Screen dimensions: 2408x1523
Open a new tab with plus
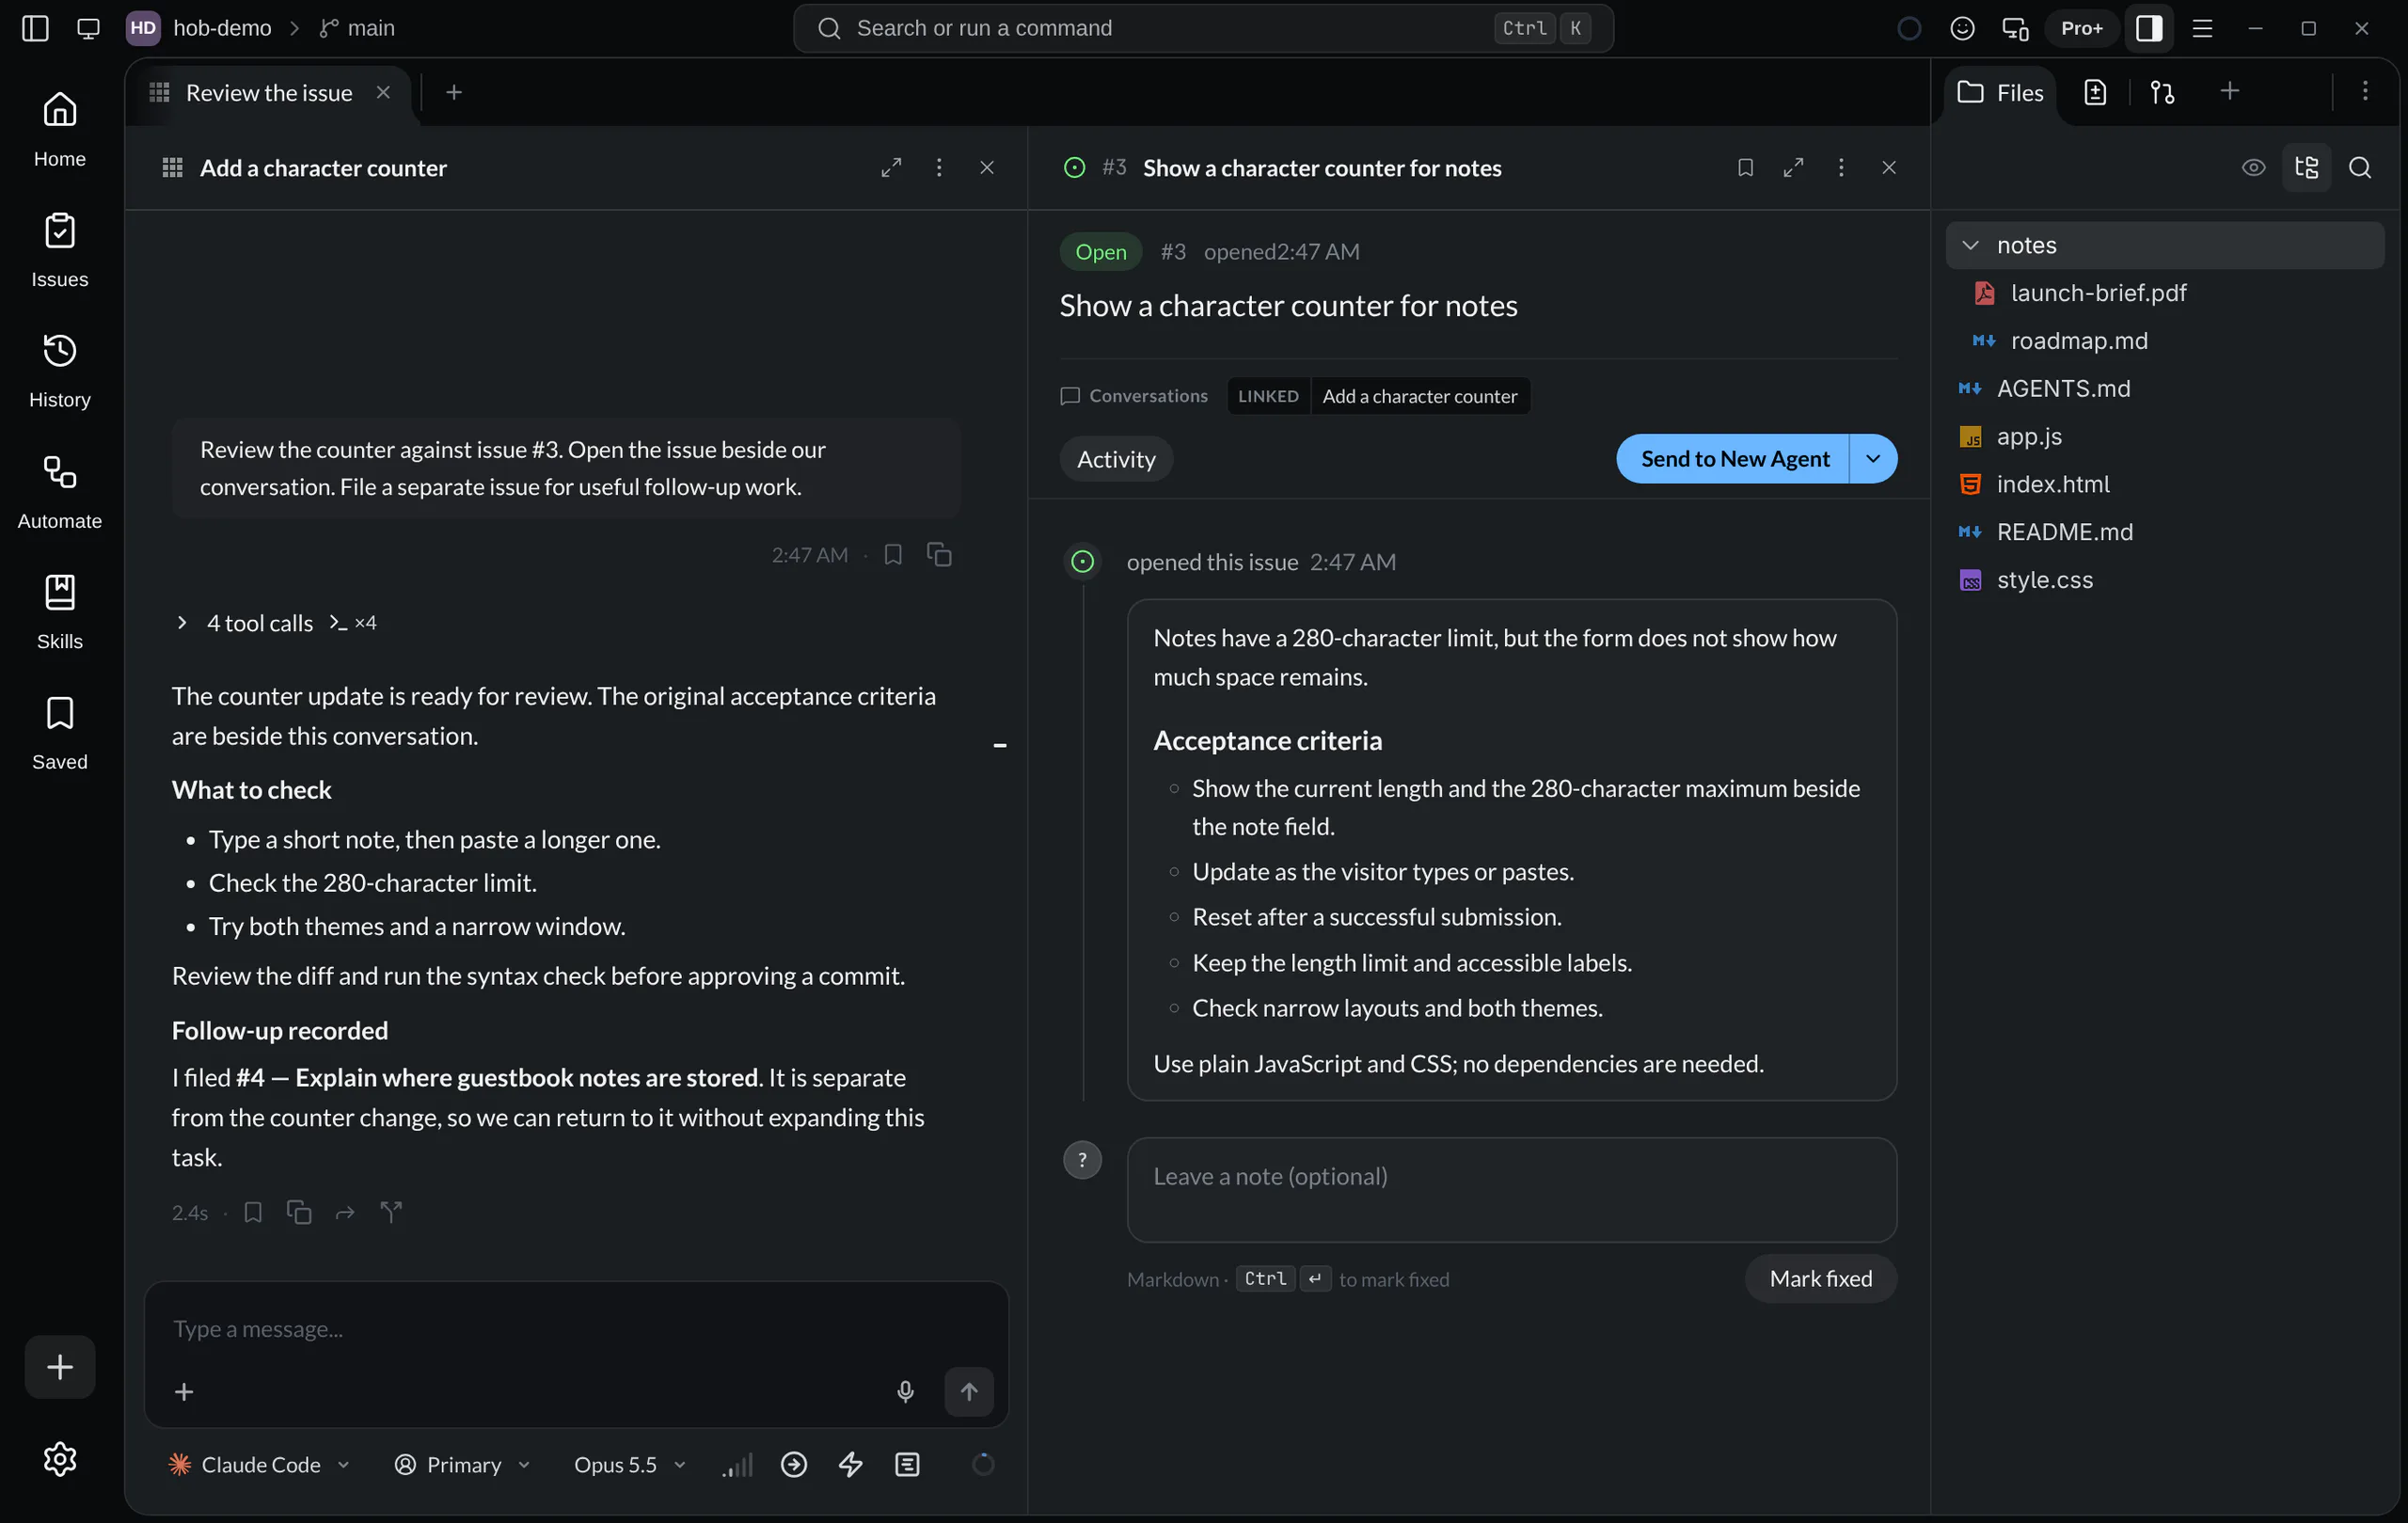pos(453,92)
